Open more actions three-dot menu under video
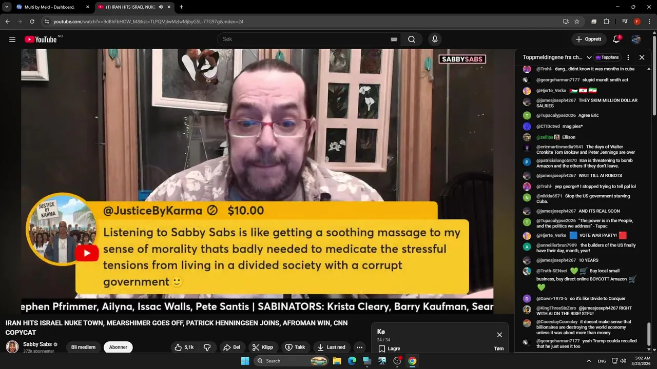Screen dimensions: 657x369 [x=359, y=347]
